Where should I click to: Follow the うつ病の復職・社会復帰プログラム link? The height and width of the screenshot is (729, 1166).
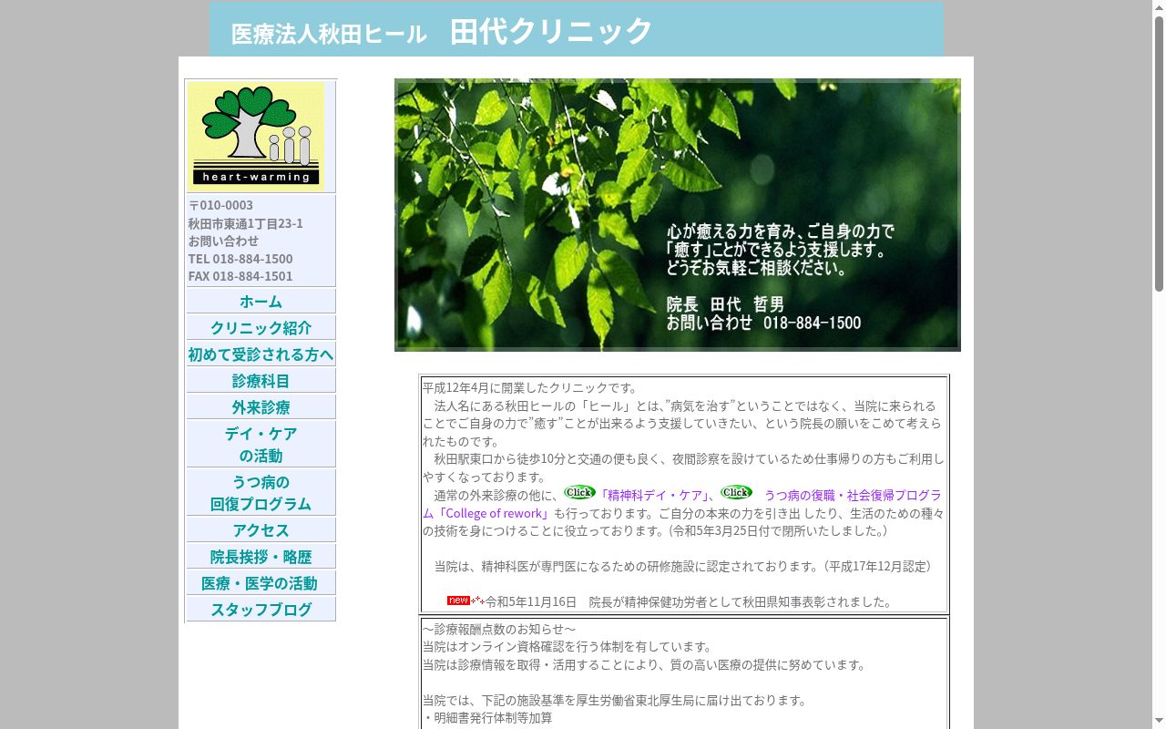coord(682,504)
